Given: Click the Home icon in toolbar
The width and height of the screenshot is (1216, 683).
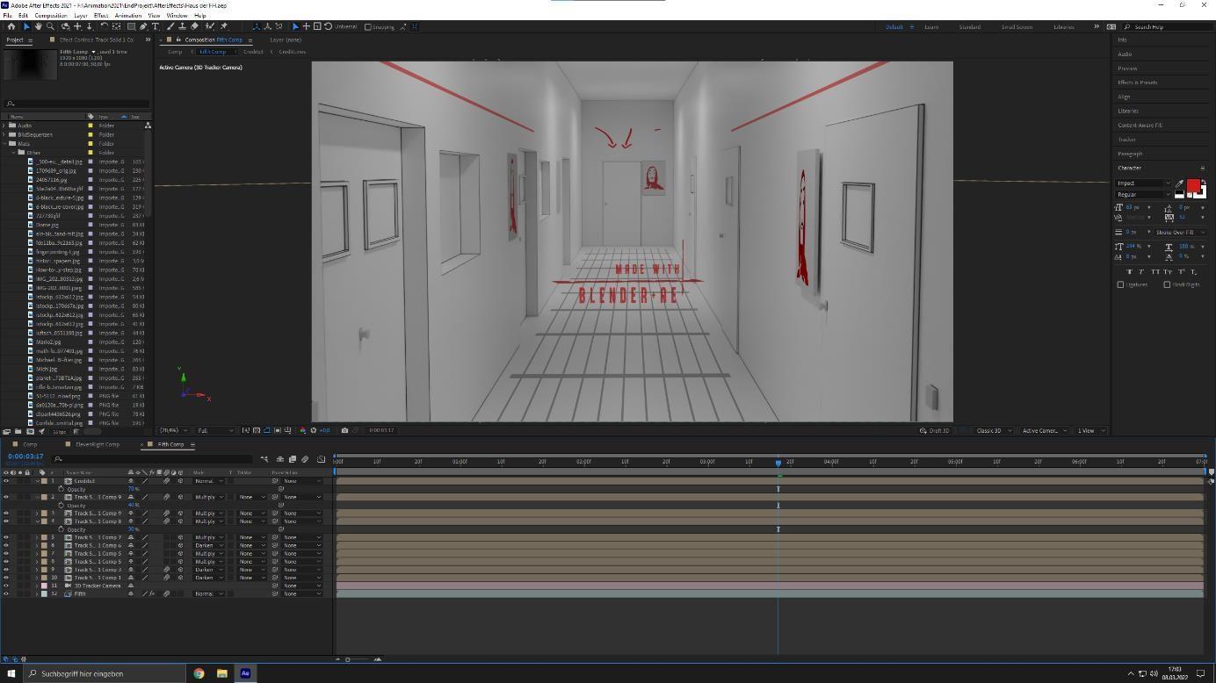Looking at the screenshot, I should pos(11,26).
